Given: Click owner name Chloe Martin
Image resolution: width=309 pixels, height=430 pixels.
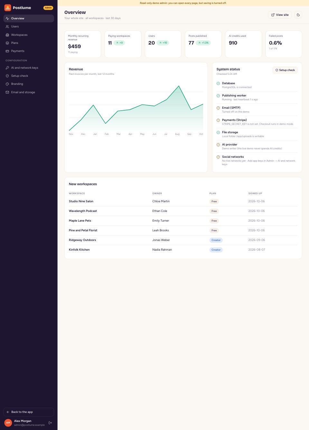Looking at the screenshot, I should [161, 201].
